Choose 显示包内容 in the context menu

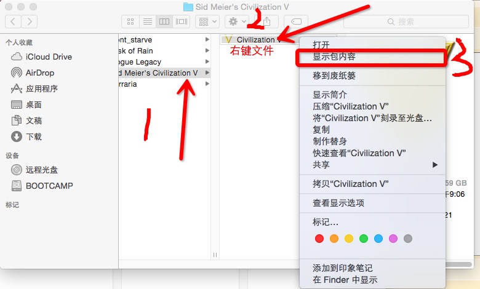tap(372, 57)
